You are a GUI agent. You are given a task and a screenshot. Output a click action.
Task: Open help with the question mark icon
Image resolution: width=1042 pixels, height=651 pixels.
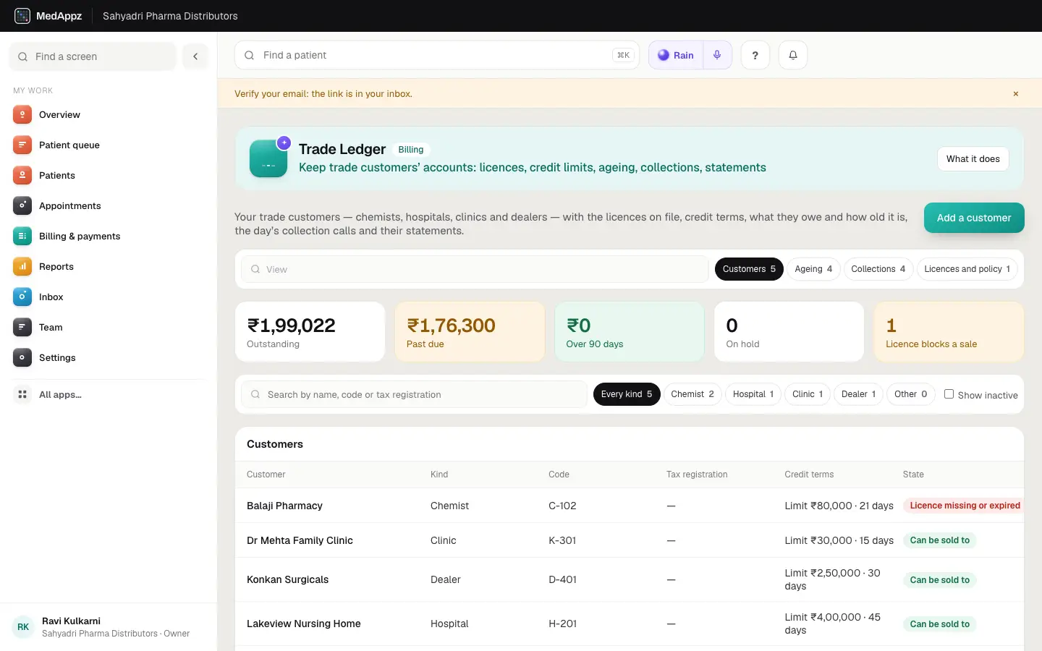[755, 55]
